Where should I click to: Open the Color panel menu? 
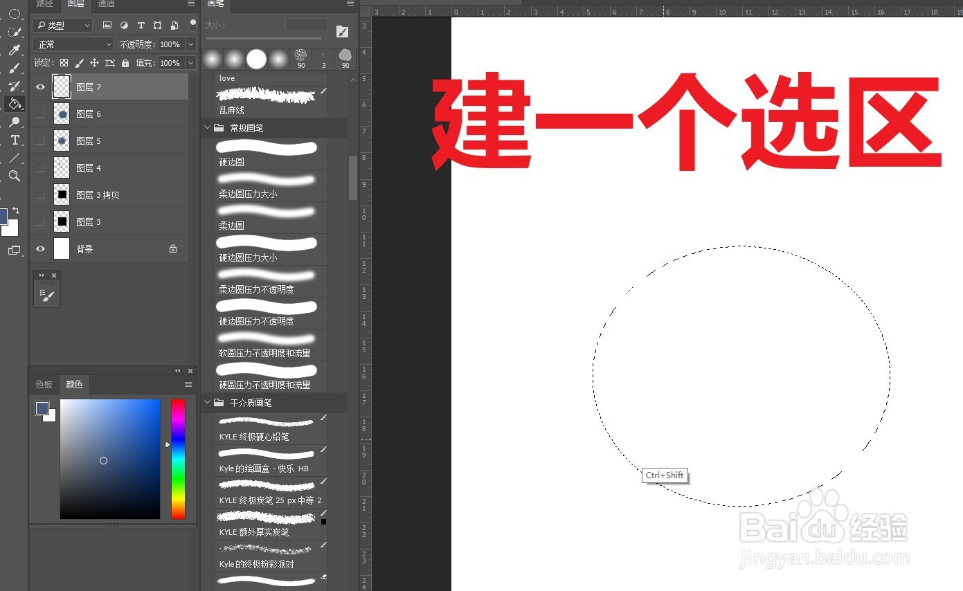click(x=188, y=385)
